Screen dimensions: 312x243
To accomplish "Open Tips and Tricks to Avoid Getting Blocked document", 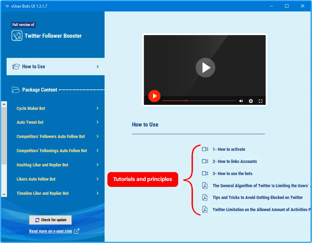I will [258, 197].
